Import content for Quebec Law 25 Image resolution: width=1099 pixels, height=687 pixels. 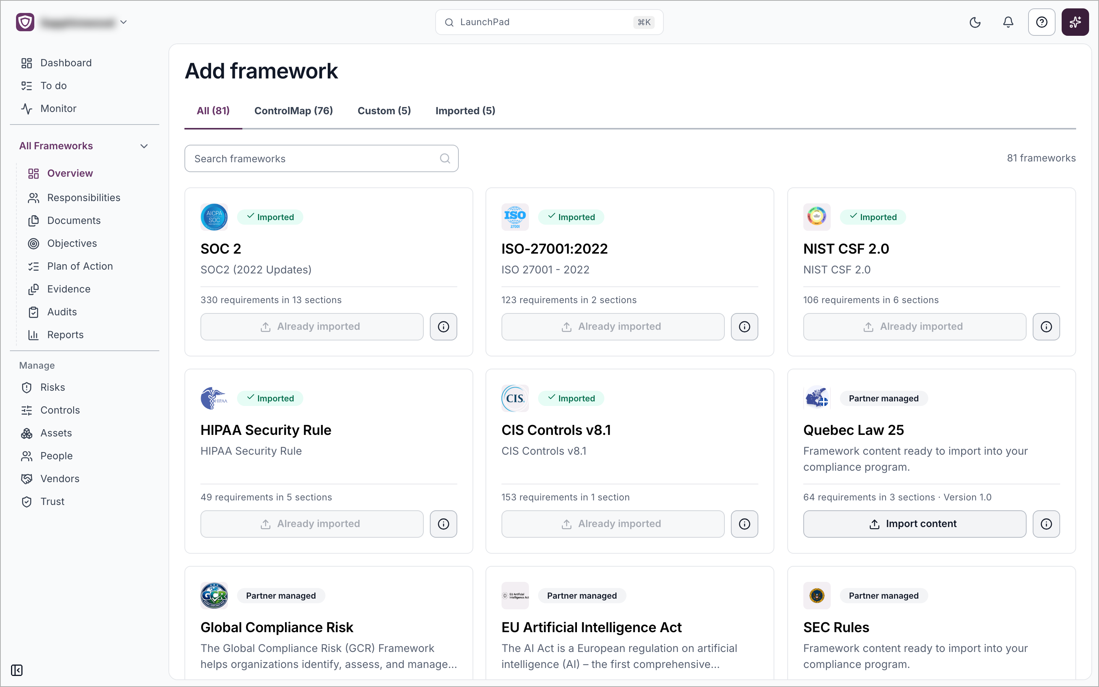tap(915, 524)
